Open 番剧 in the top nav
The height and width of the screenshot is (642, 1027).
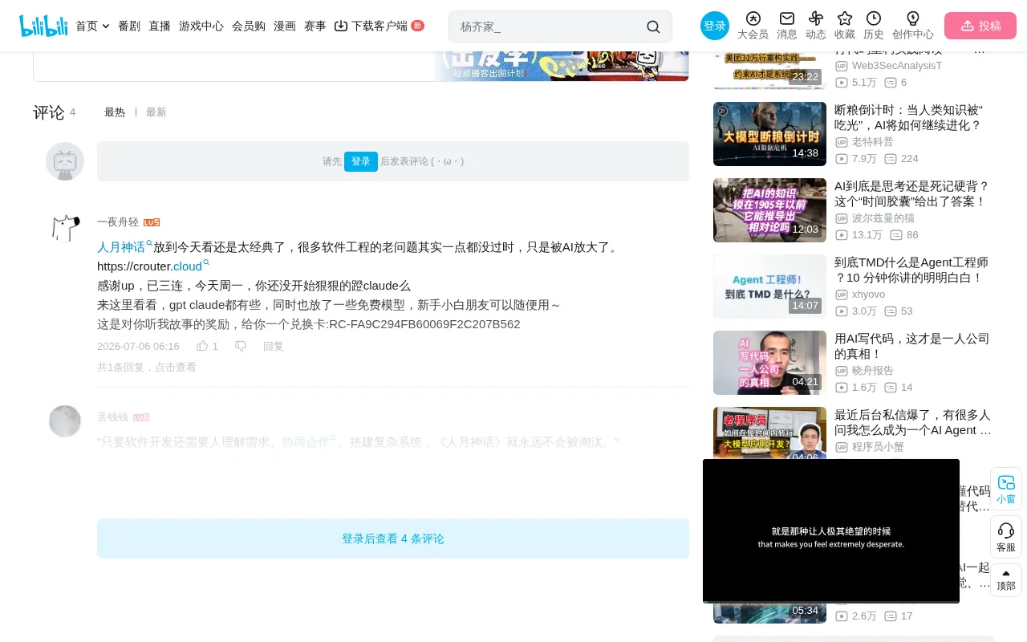[x=129, y=26]
